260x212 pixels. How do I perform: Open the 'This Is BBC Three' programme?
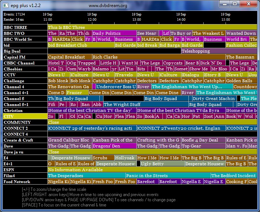click(x=152, y=27)
